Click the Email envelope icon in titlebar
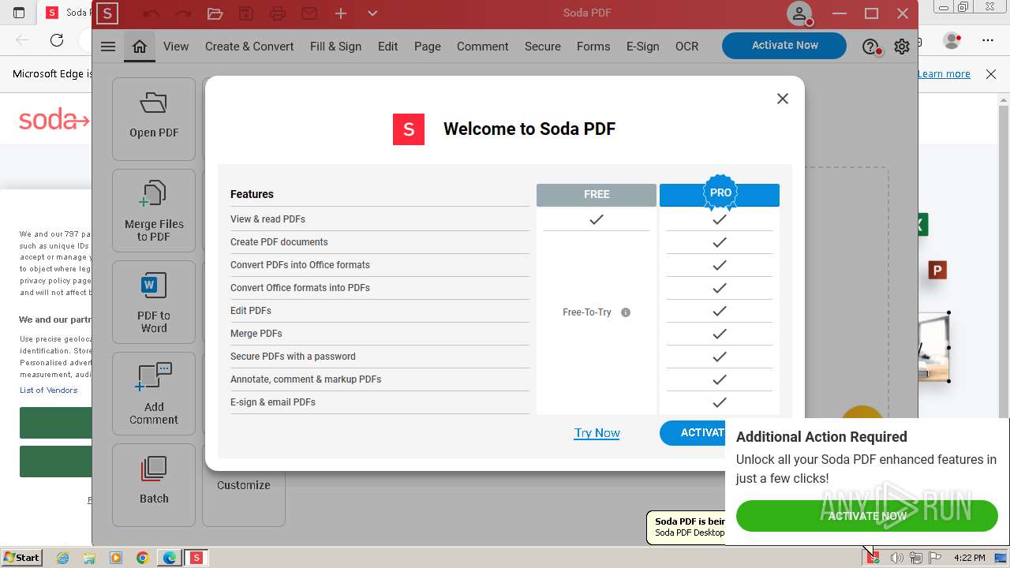 pyautogui.click(x=309, y=13)
